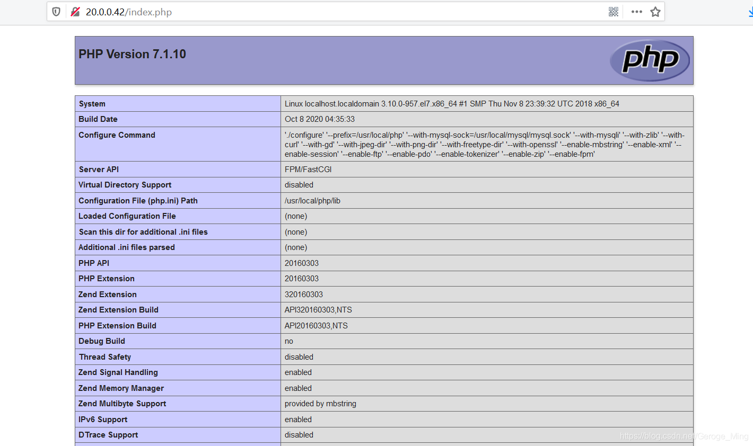The height and width of the screenshot is (446, 753).
Task: Select Scan this dir for additional .ini files
Action: tap(143, 232)
